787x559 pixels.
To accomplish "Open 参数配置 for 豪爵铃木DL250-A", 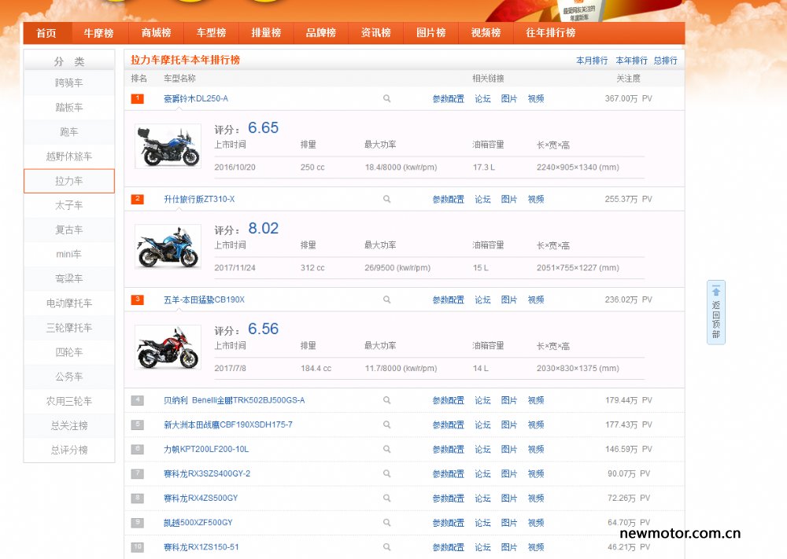I will (x=449, y=99).
